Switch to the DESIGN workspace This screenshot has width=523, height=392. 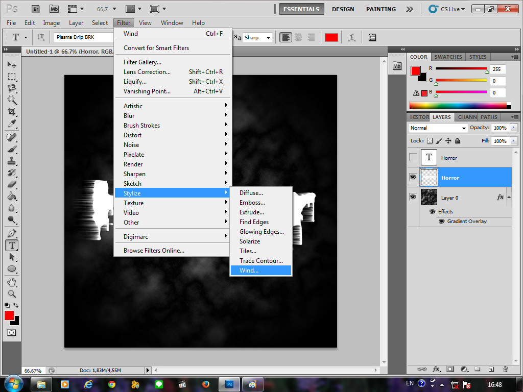coord(343,9)
